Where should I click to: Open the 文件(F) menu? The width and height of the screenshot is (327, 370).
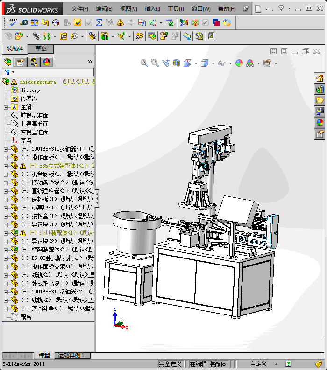[x=79, y=9]
